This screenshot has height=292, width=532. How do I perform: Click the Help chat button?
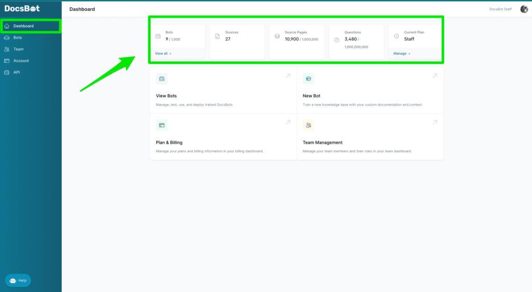tap(18, 281)
